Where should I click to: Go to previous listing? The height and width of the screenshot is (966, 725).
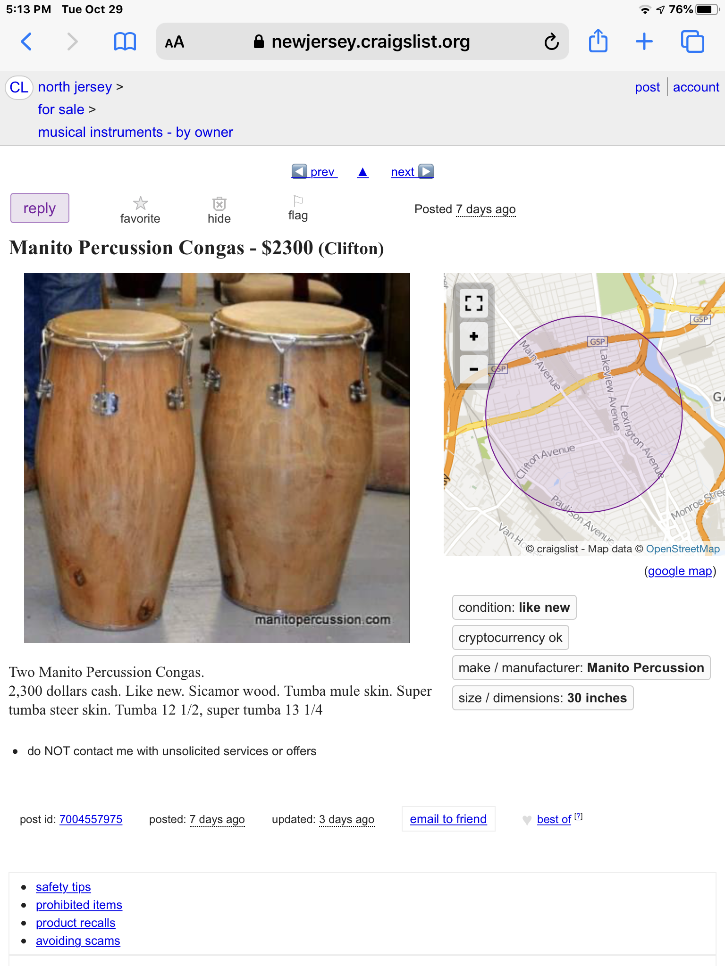(x=314, y=172)
